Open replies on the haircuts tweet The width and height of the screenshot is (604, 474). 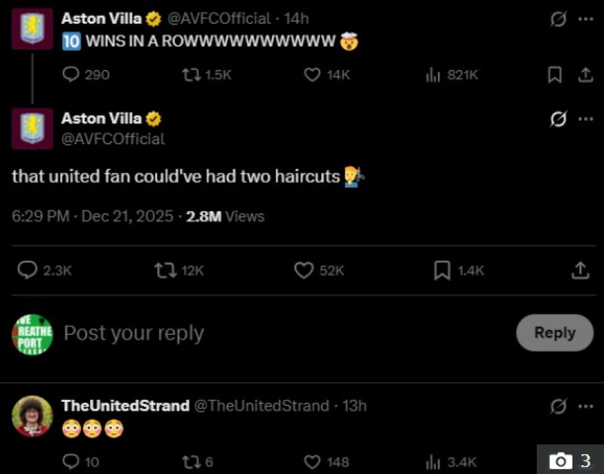[x=27, y=270]
